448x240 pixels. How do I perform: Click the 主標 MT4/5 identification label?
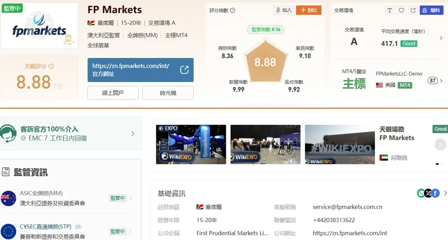point(354,83)
